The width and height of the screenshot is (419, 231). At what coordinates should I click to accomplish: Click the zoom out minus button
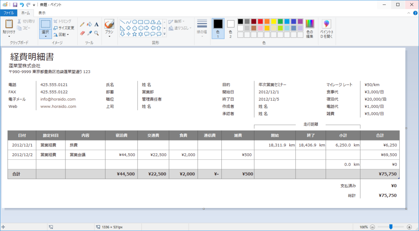[x=372, y=227]
